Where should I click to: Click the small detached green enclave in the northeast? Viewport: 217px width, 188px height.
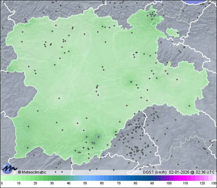[x=173, y=32]
